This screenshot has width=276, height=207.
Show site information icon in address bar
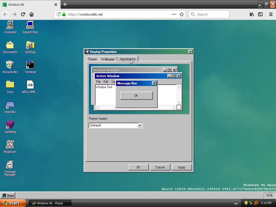58,14
